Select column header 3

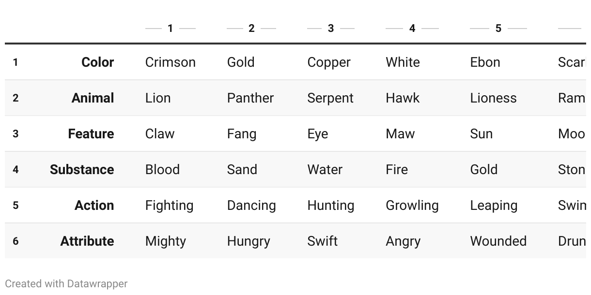[x=331, y=29]
